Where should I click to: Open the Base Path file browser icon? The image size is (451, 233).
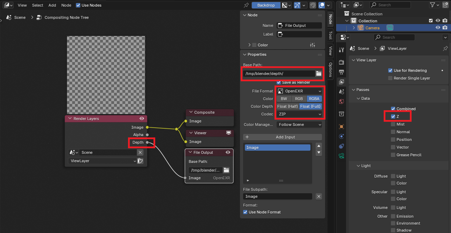coord(318,74)
